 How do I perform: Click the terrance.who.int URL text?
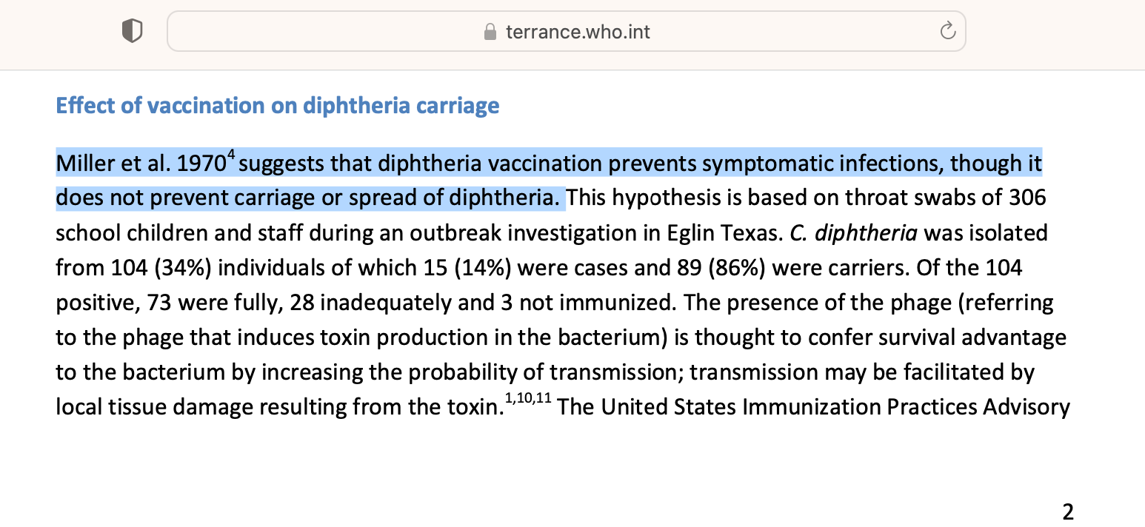coord(578,32)
